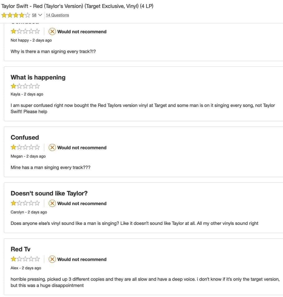Viewport: 283px width, 297px height.
Task: Expand the 58 ratings breakdown chevron
Action: point(40,15)
